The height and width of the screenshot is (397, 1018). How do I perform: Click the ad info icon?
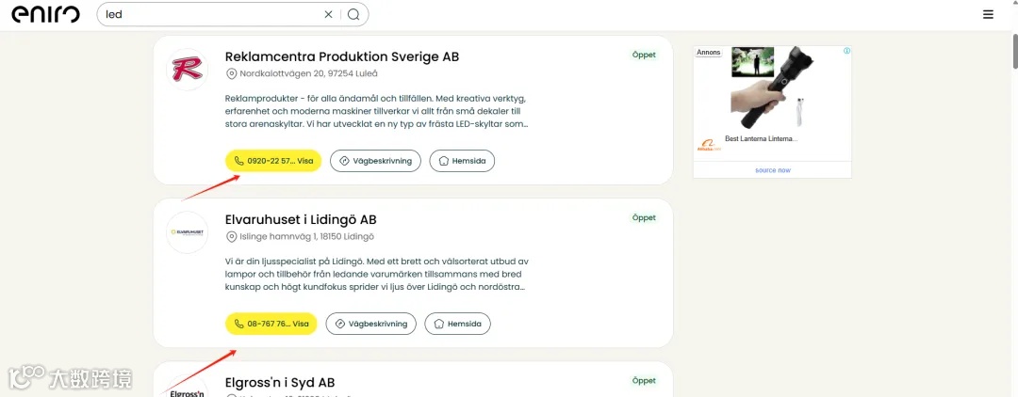point(846,51)
